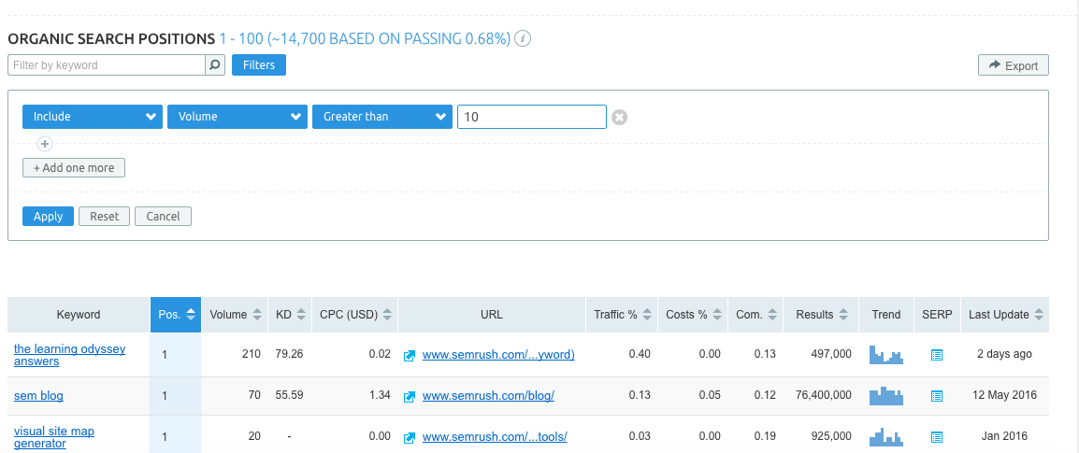Click the round plus icon below the filter
1079x453 pixels.
pyautogui.click(x=44, y=144)
